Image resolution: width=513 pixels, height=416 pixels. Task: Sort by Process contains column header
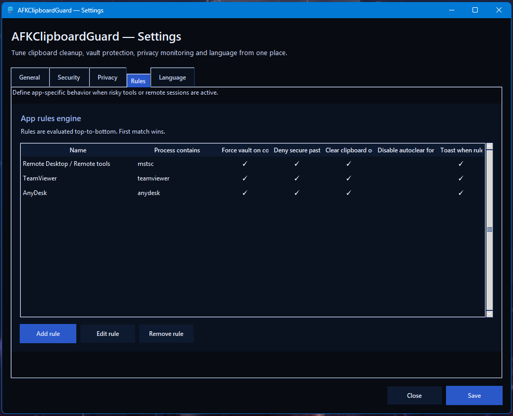177,150
